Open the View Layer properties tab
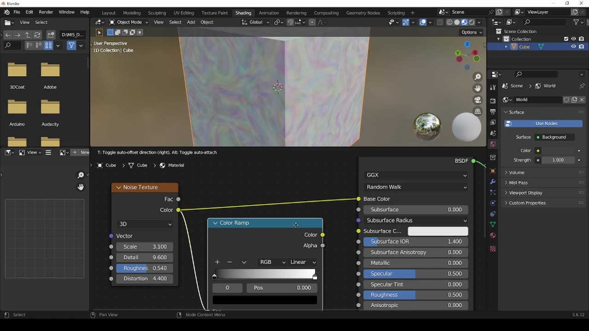 (493, 122)
